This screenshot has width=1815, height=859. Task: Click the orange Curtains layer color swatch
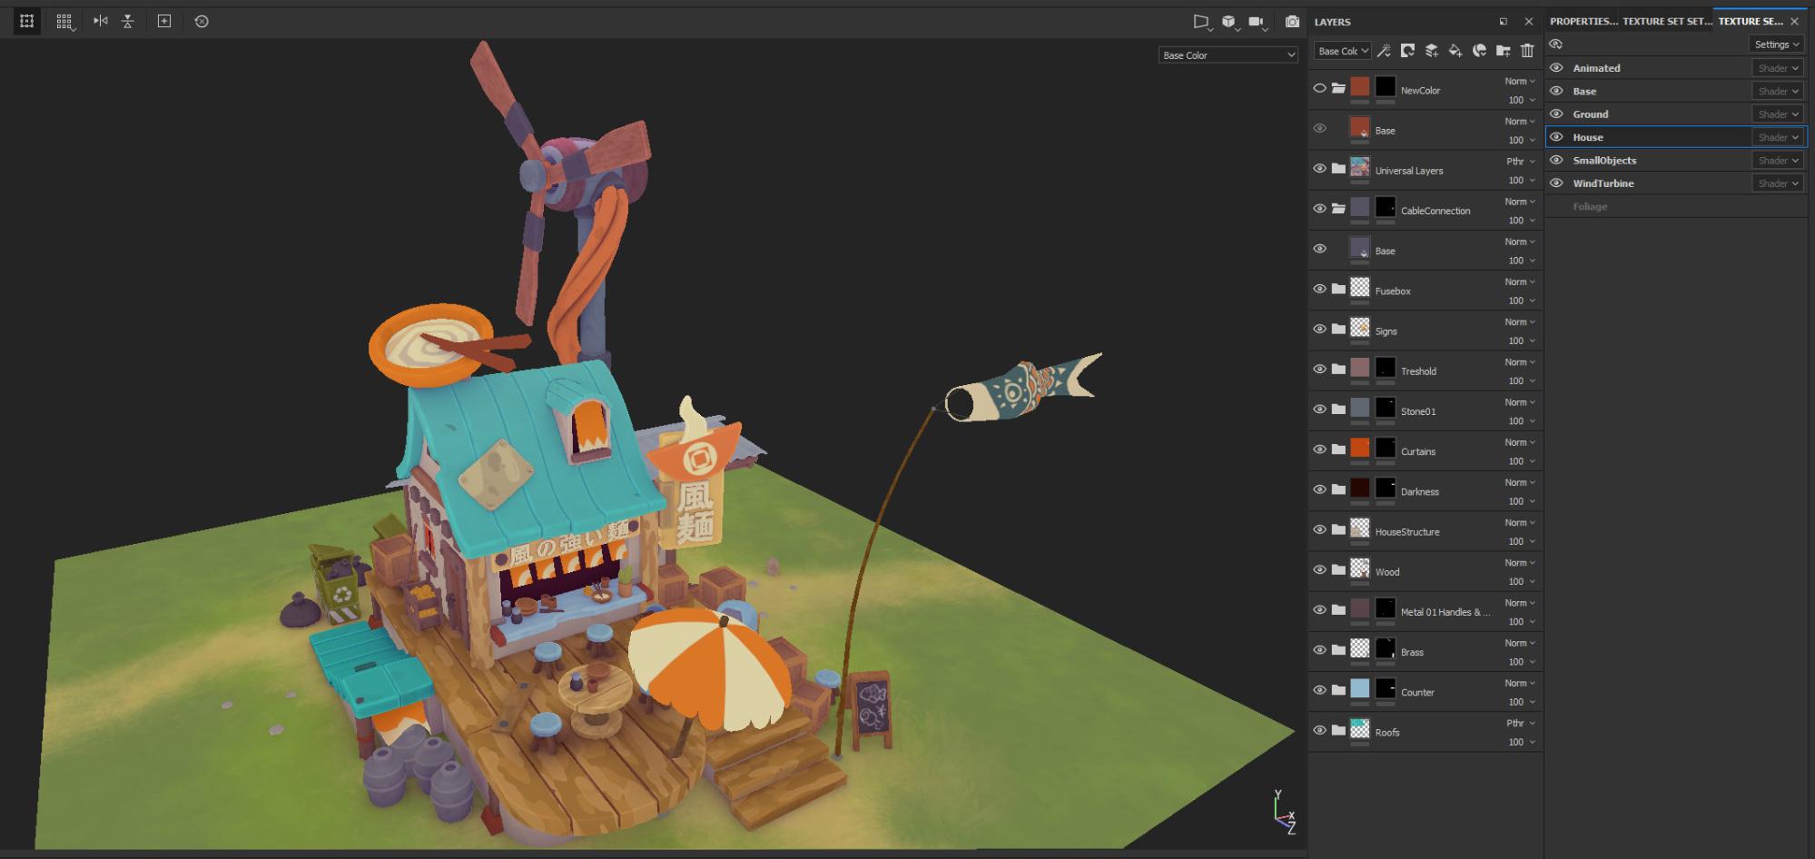(x=1359, y=448)
